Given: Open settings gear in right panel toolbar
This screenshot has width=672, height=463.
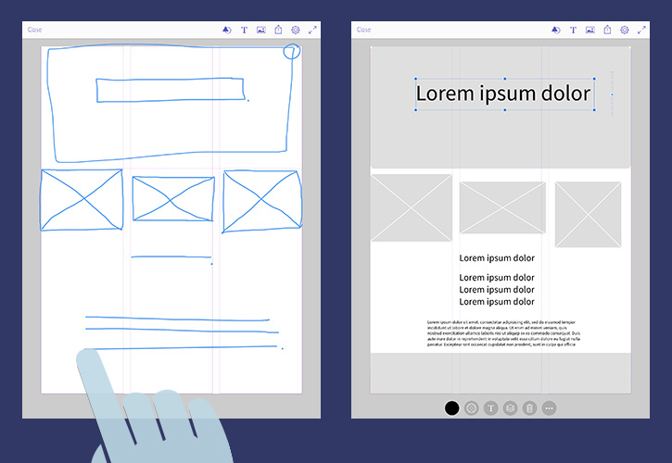Looking at the screenshot, I should (625, 30).
